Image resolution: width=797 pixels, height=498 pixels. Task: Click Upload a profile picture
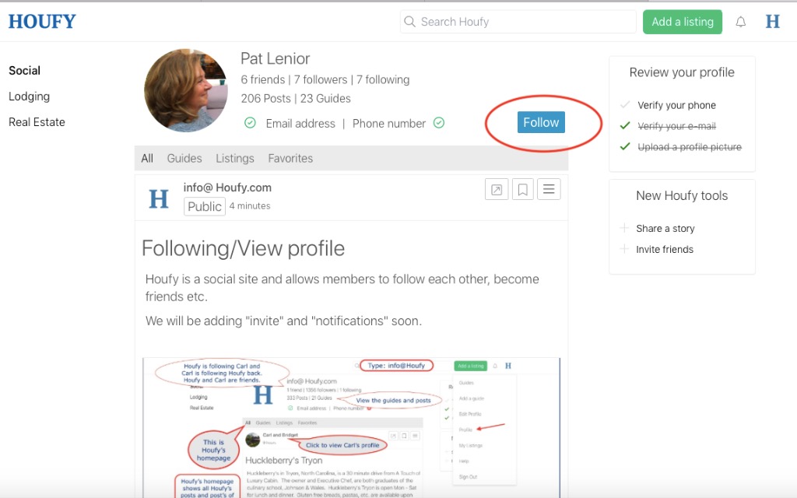coord(690,147)
